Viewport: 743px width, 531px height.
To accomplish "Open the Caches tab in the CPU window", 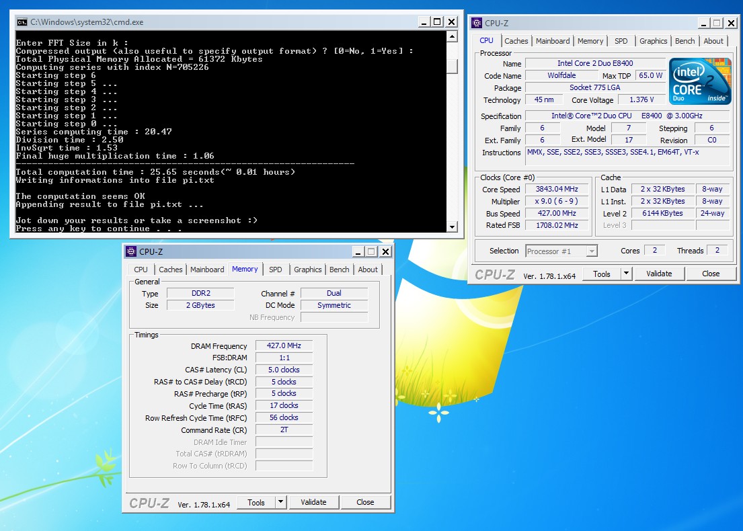I will [x=516, y=41].
